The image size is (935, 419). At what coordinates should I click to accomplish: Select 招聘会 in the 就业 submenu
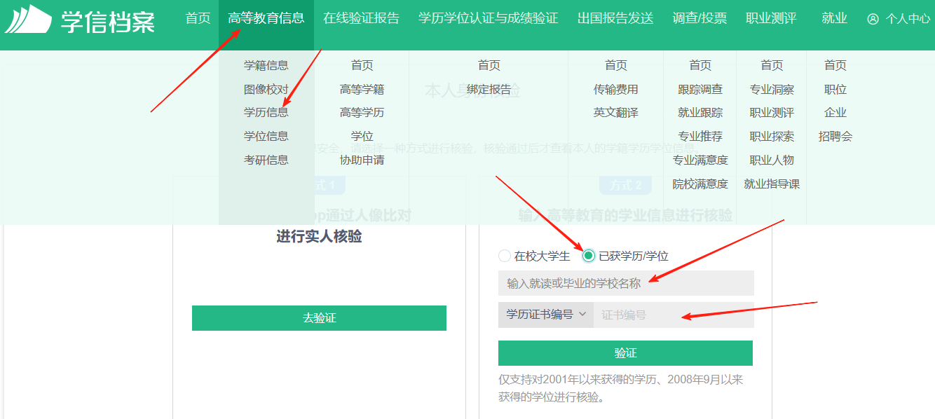[835, 136]
